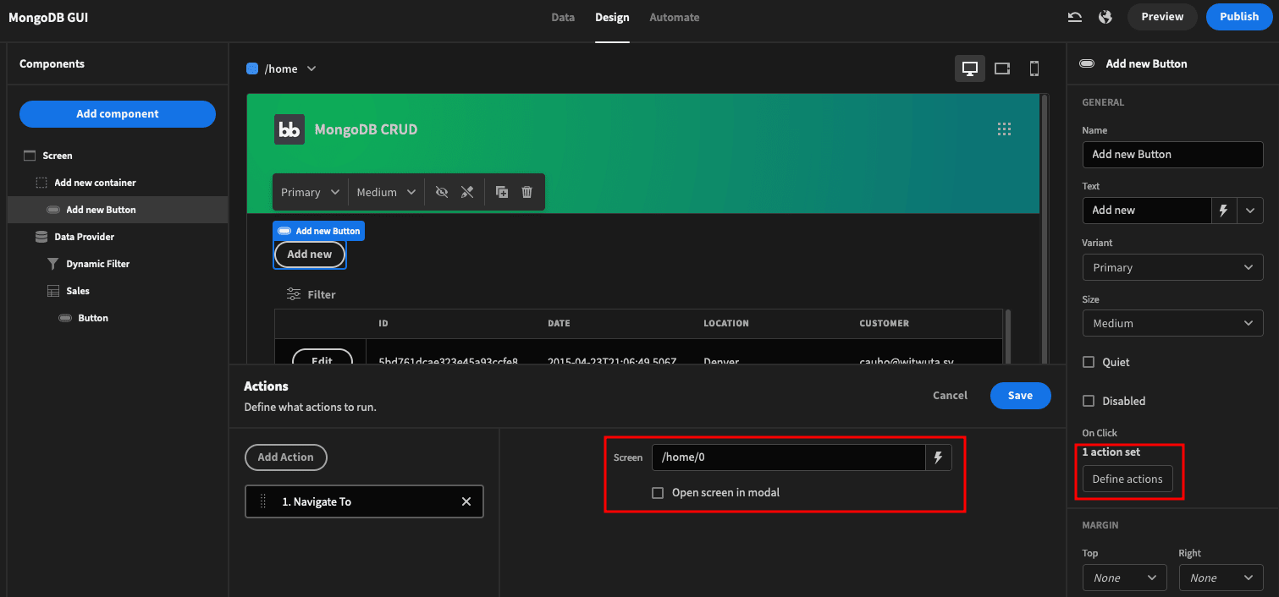This screenshot has width=1279, height=597.
Task: Switch to the Design tab
Action: (612, 17)
